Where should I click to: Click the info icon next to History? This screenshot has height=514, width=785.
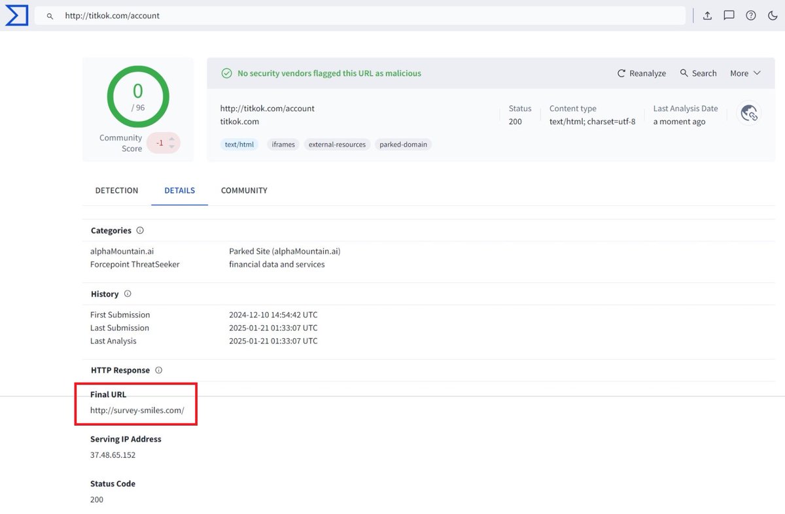128,294
